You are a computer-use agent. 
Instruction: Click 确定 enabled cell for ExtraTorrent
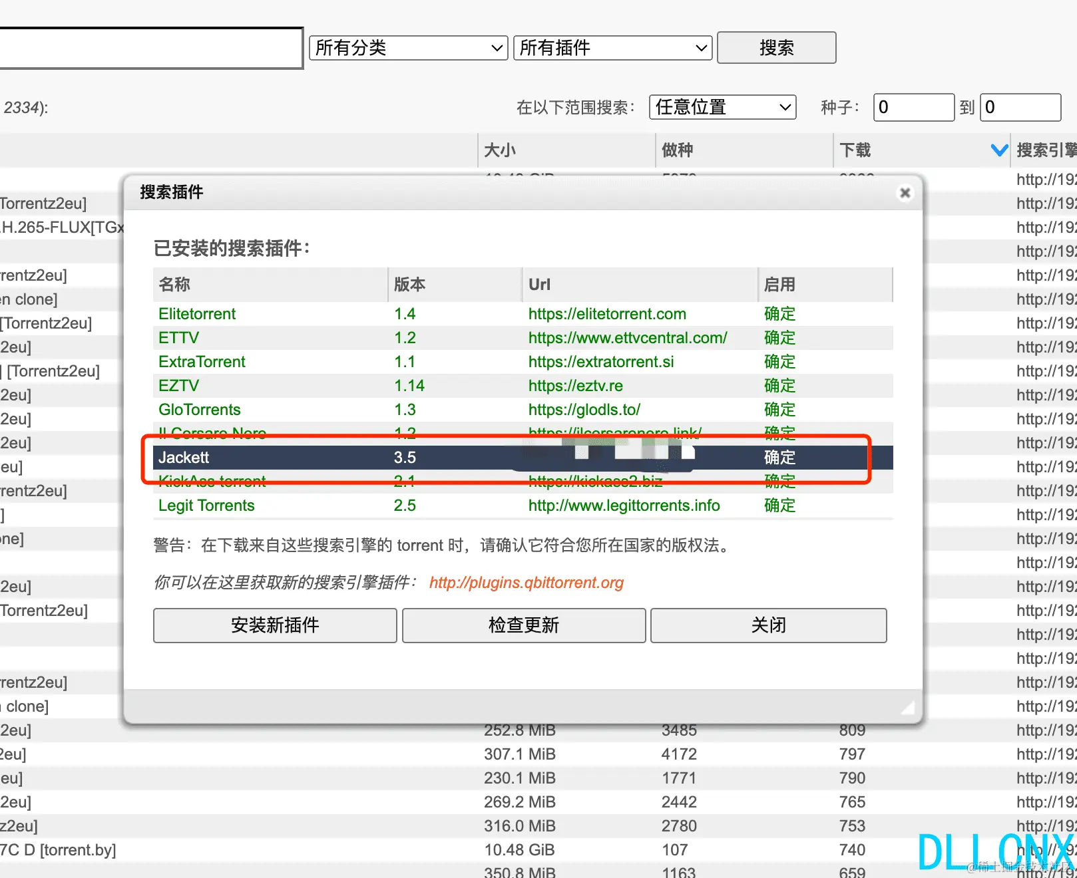[x=779, y=362]
